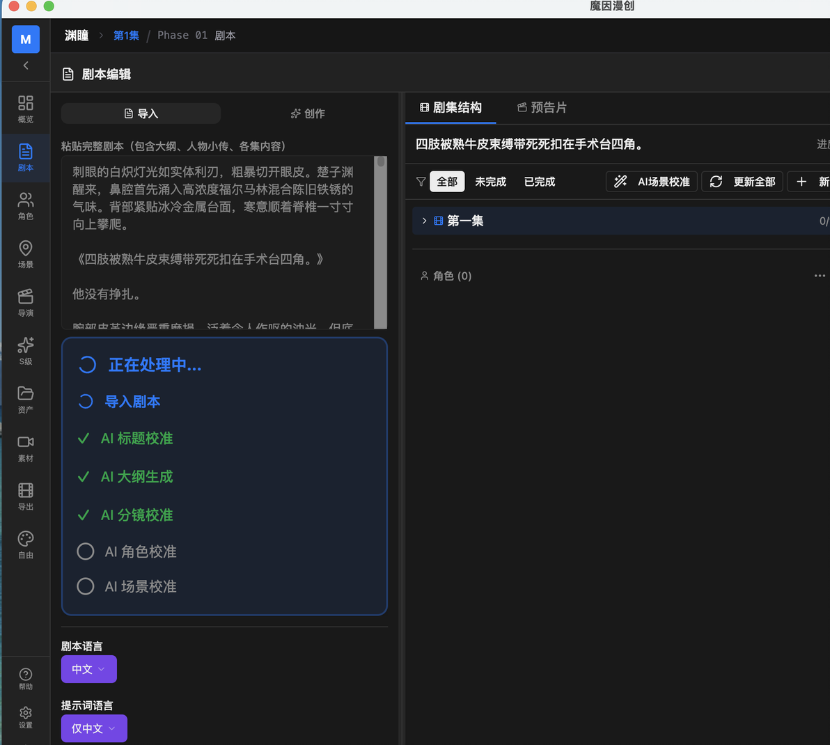The height and width of the screenshot is (745, 830).
Task: Switch to the 创作 create tab
Action: tap(308, 113)
